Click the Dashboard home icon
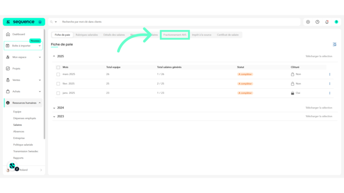The image size is (344, 193). [8, 34]
